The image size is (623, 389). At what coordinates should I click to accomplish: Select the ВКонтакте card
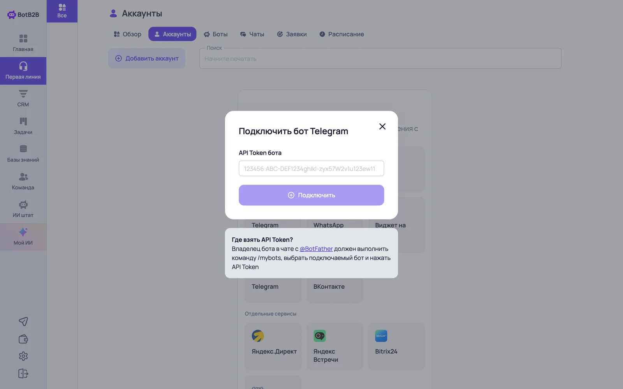click(334, 290)
